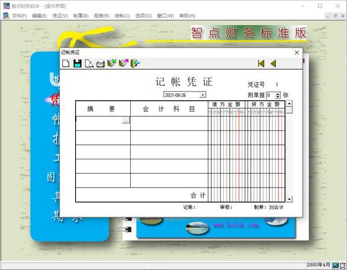The height and width of the screenshot is (270, 347).
Task: Exit voucher with door arrow icon
Action: click(x=135, y=63)
